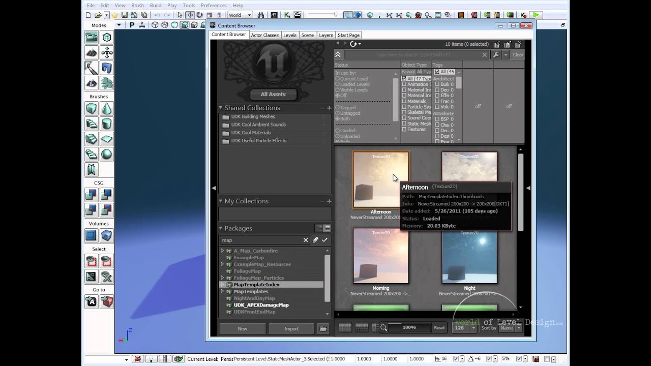Switch to Terrain editing mode
Image resolution: width=651 pixels, height=366 pixels.
[x=91, y=52]
